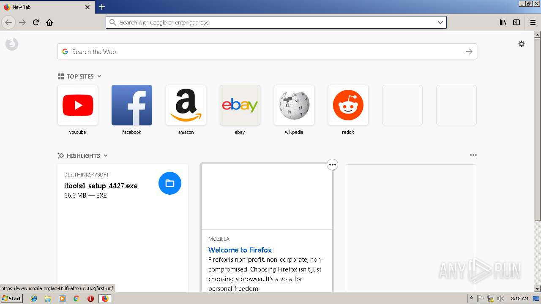The image size is (541, 304).
Task: Open the Welcome to Firefox card menu
Action: (x=333, y=165)
